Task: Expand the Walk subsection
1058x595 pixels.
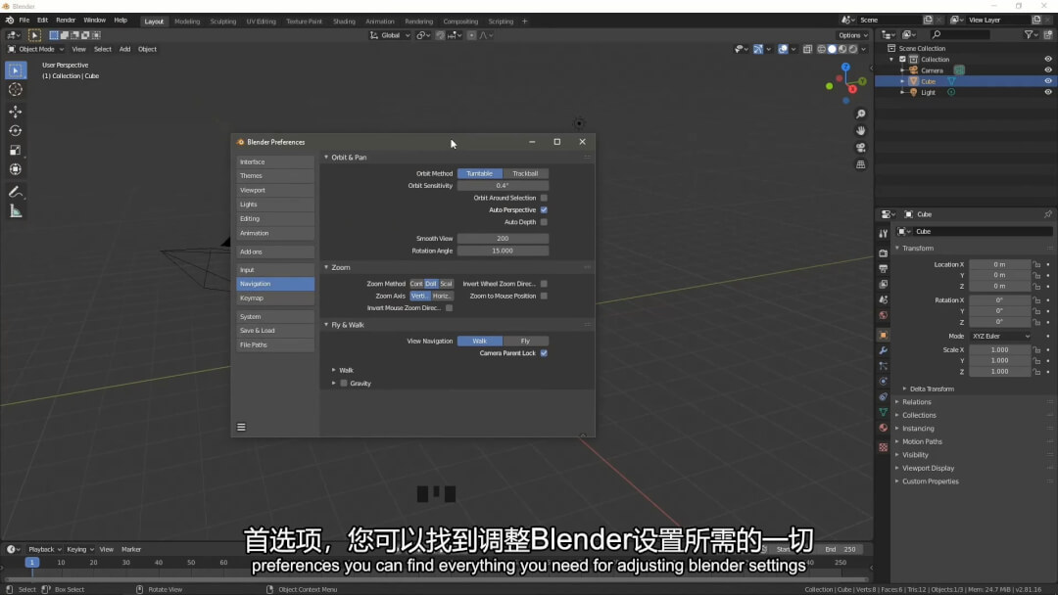Action: pos(333,370)
